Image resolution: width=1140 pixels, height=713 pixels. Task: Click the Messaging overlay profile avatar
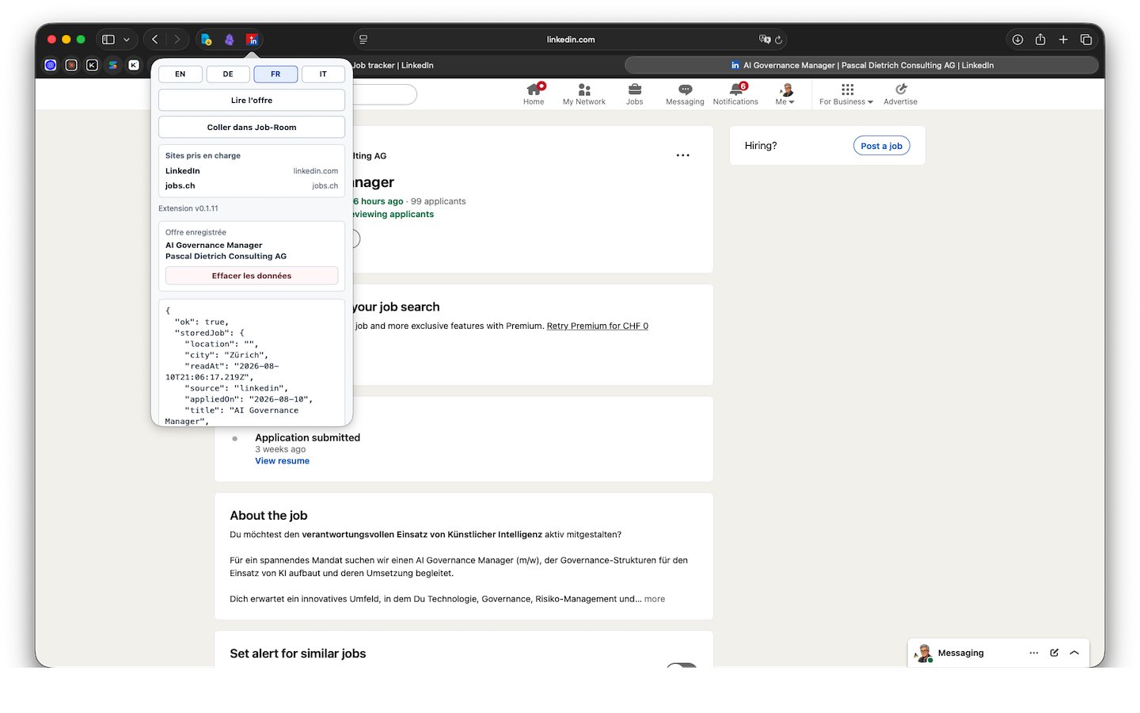(x=923, y=654)
